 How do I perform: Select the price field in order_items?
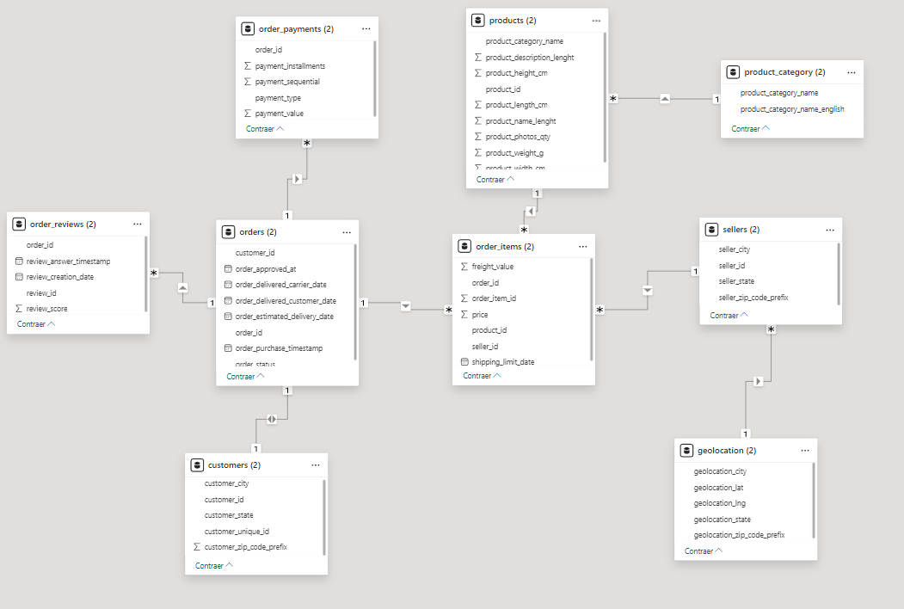pyautogui.click(x=480, y=315)
